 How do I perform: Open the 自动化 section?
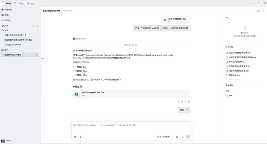6,20
